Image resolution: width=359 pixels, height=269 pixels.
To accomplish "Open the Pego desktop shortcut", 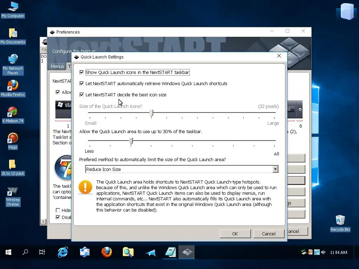I will [13, 141].
